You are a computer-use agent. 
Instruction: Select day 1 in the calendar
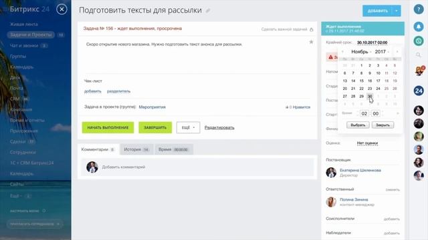361,65
